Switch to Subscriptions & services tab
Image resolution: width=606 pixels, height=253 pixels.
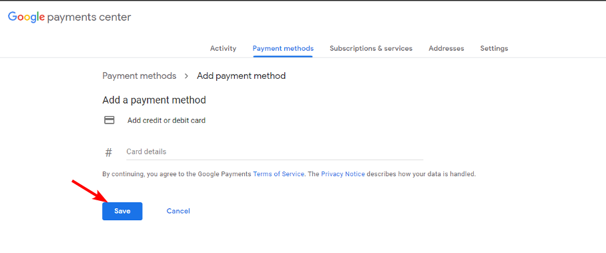pyautogui.click(x=371, y=48)
